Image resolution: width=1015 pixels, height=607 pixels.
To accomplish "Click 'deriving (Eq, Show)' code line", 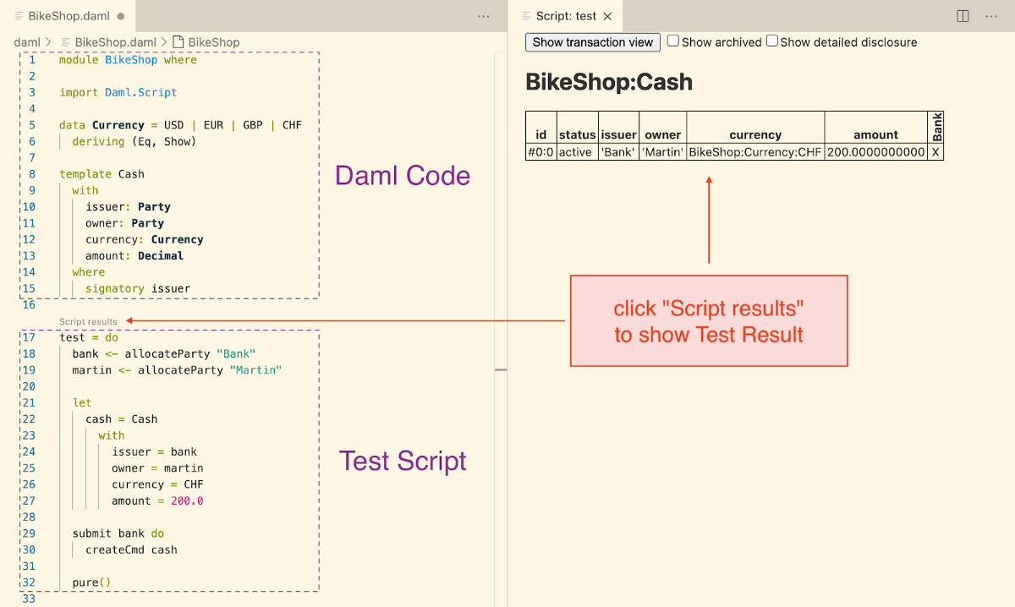I will (134, 141).
